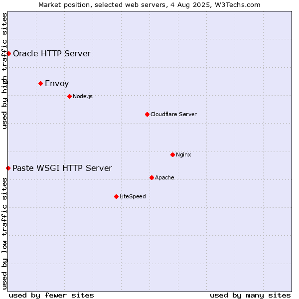The width and height of the screenshot is (299, 299).
Task: Click the 'used by low traffic sites' axis label
Action: coord(4,234)
